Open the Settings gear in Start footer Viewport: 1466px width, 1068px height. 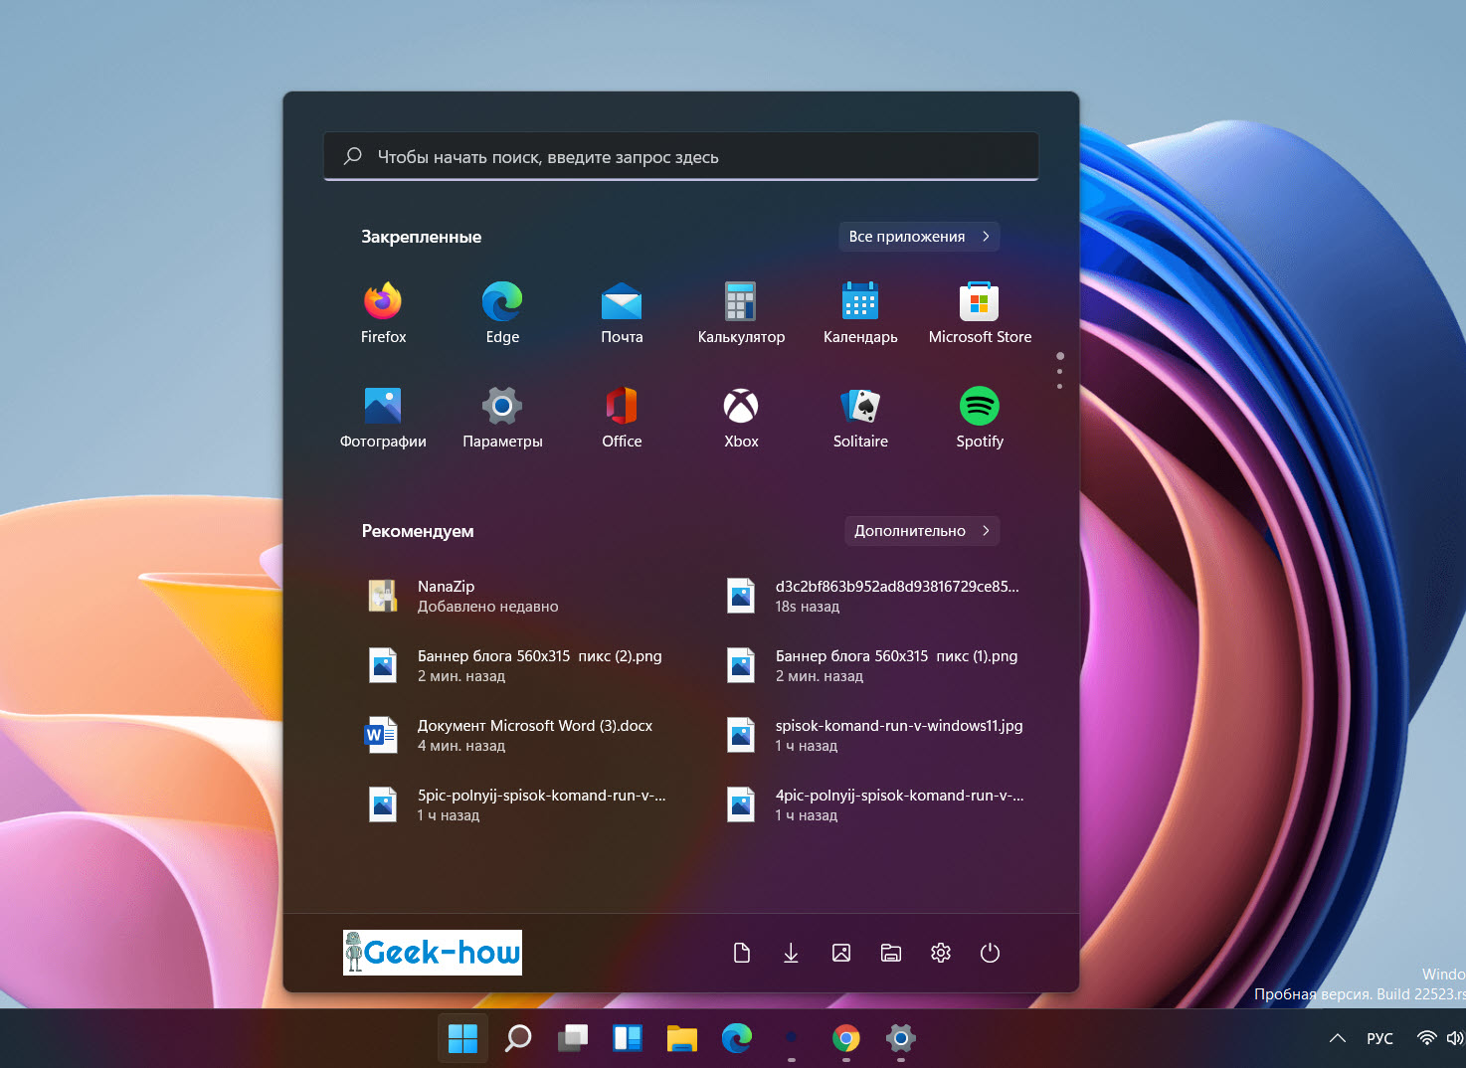pos(941,953)
